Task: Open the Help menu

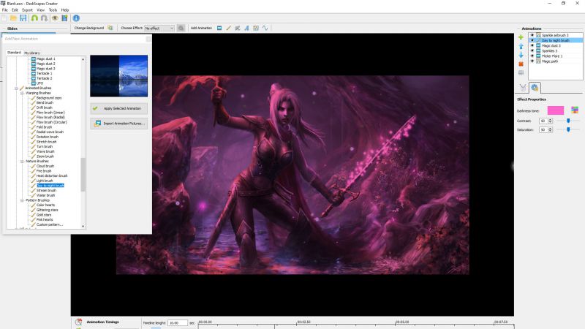Action: tap(65, 10)
